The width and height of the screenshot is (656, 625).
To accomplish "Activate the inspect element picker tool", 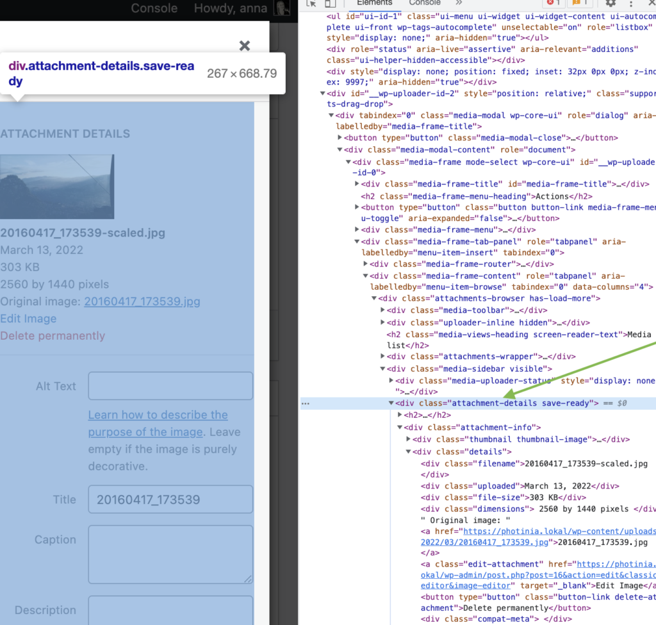I will pos(312,4).
